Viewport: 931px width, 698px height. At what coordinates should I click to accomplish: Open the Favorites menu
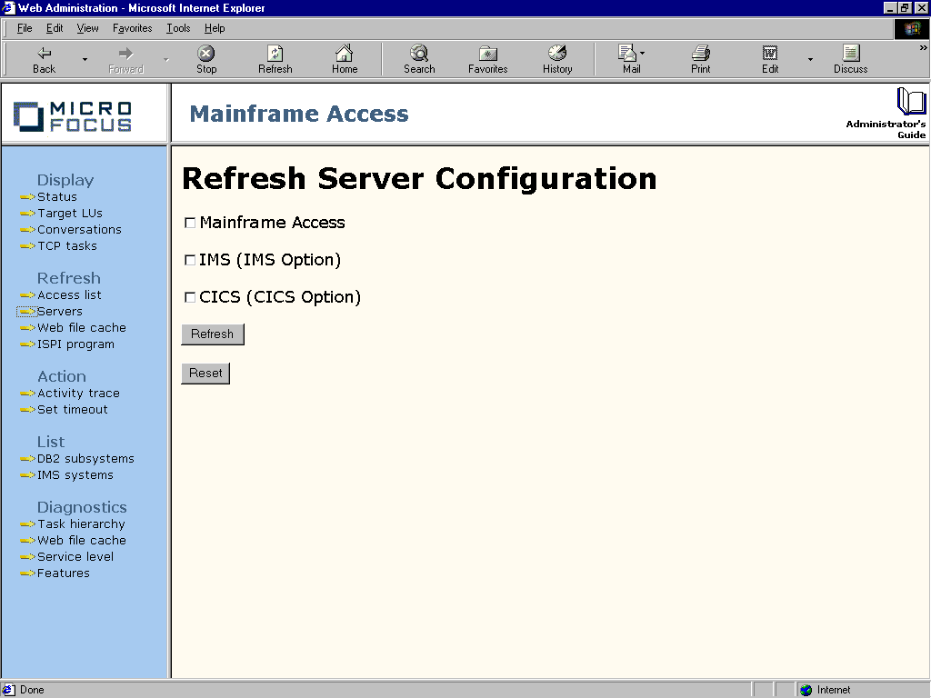click(132, 28)
